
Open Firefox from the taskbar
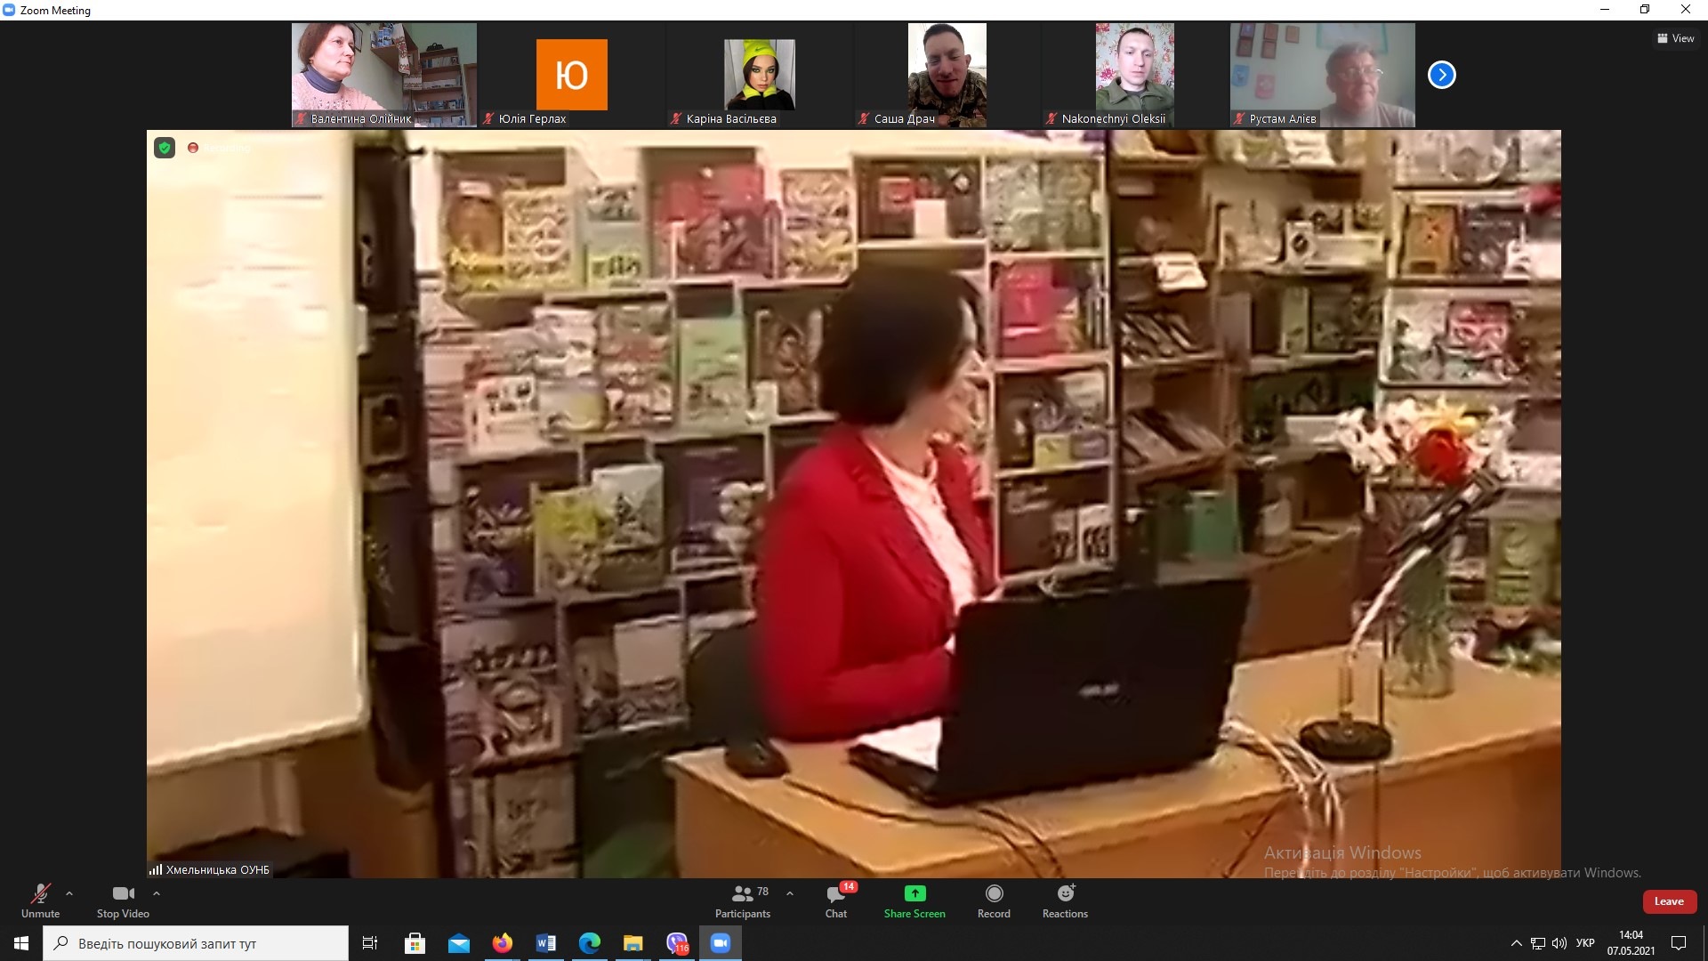(503, 943)
